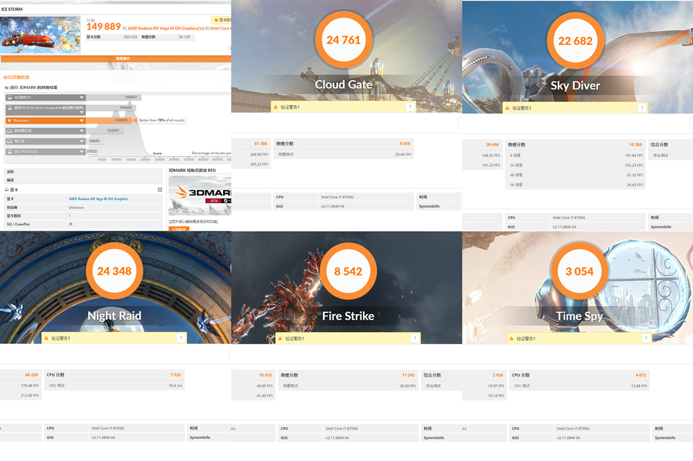Collapse the graphics card section expander
The image size is (693, 461).
[160, 190]
